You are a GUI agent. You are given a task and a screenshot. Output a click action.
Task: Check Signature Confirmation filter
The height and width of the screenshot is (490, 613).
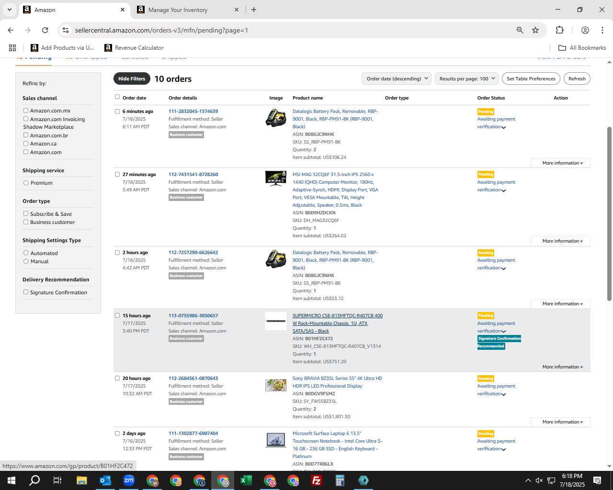pyautogui.click(x=26, y=292)
